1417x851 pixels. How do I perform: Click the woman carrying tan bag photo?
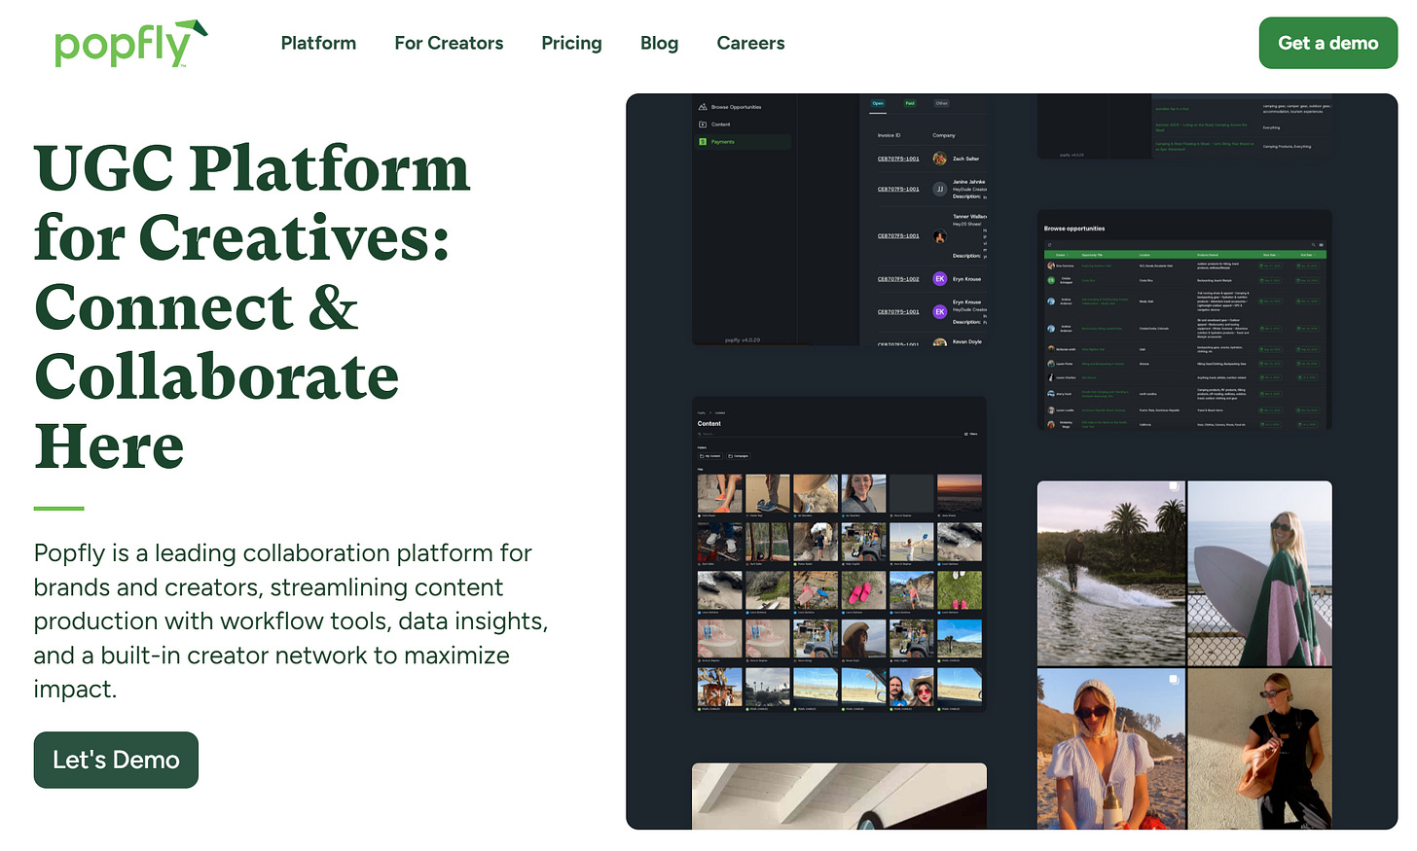[1259, 749]
